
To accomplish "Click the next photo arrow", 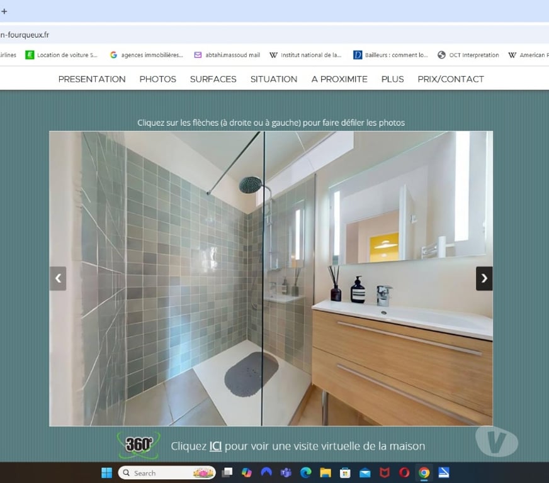I will tap(484, 278).
